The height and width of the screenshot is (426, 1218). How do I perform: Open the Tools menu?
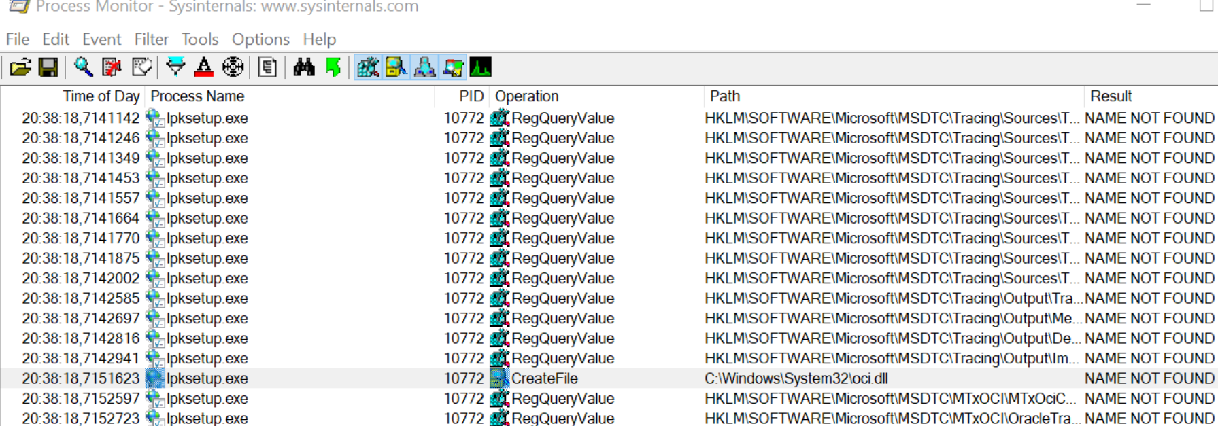point(200,39)
